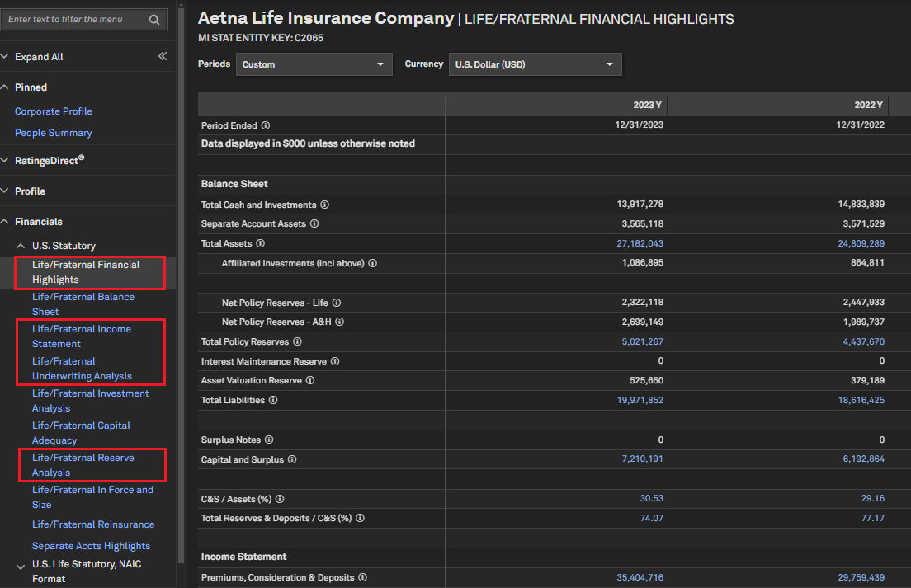Open Life/Fraternal Underwriting Analysis
The height and width of the screenshot is (588, 911).
(x=82, y=369)
